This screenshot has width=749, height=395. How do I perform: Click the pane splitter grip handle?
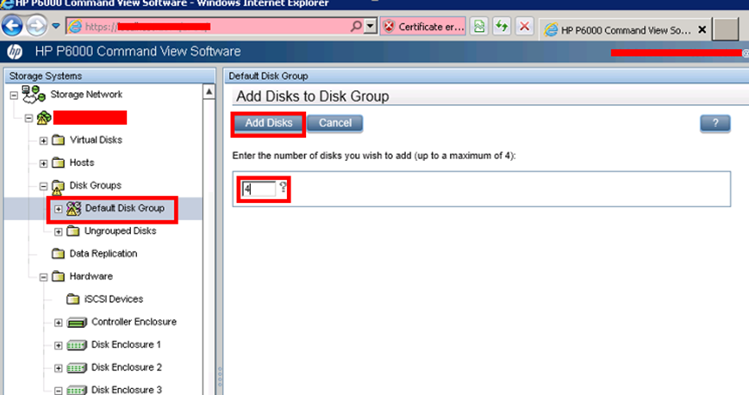(x=220, y=376)
